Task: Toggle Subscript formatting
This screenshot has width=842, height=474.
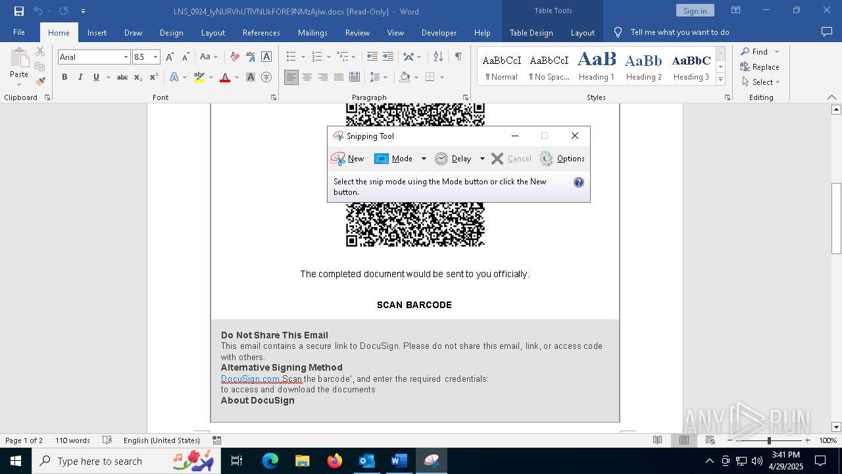Action: pyautogui.click(x=138, y=77)
